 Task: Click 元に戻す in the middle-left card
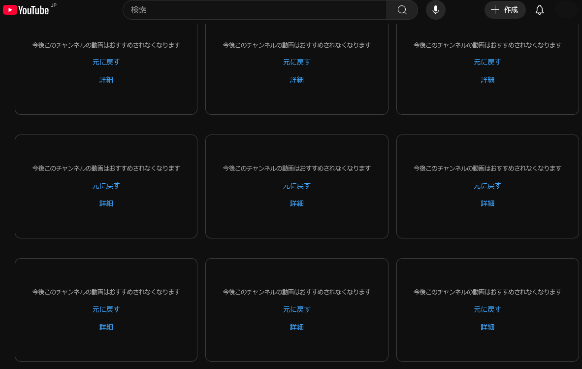[106, 186]
